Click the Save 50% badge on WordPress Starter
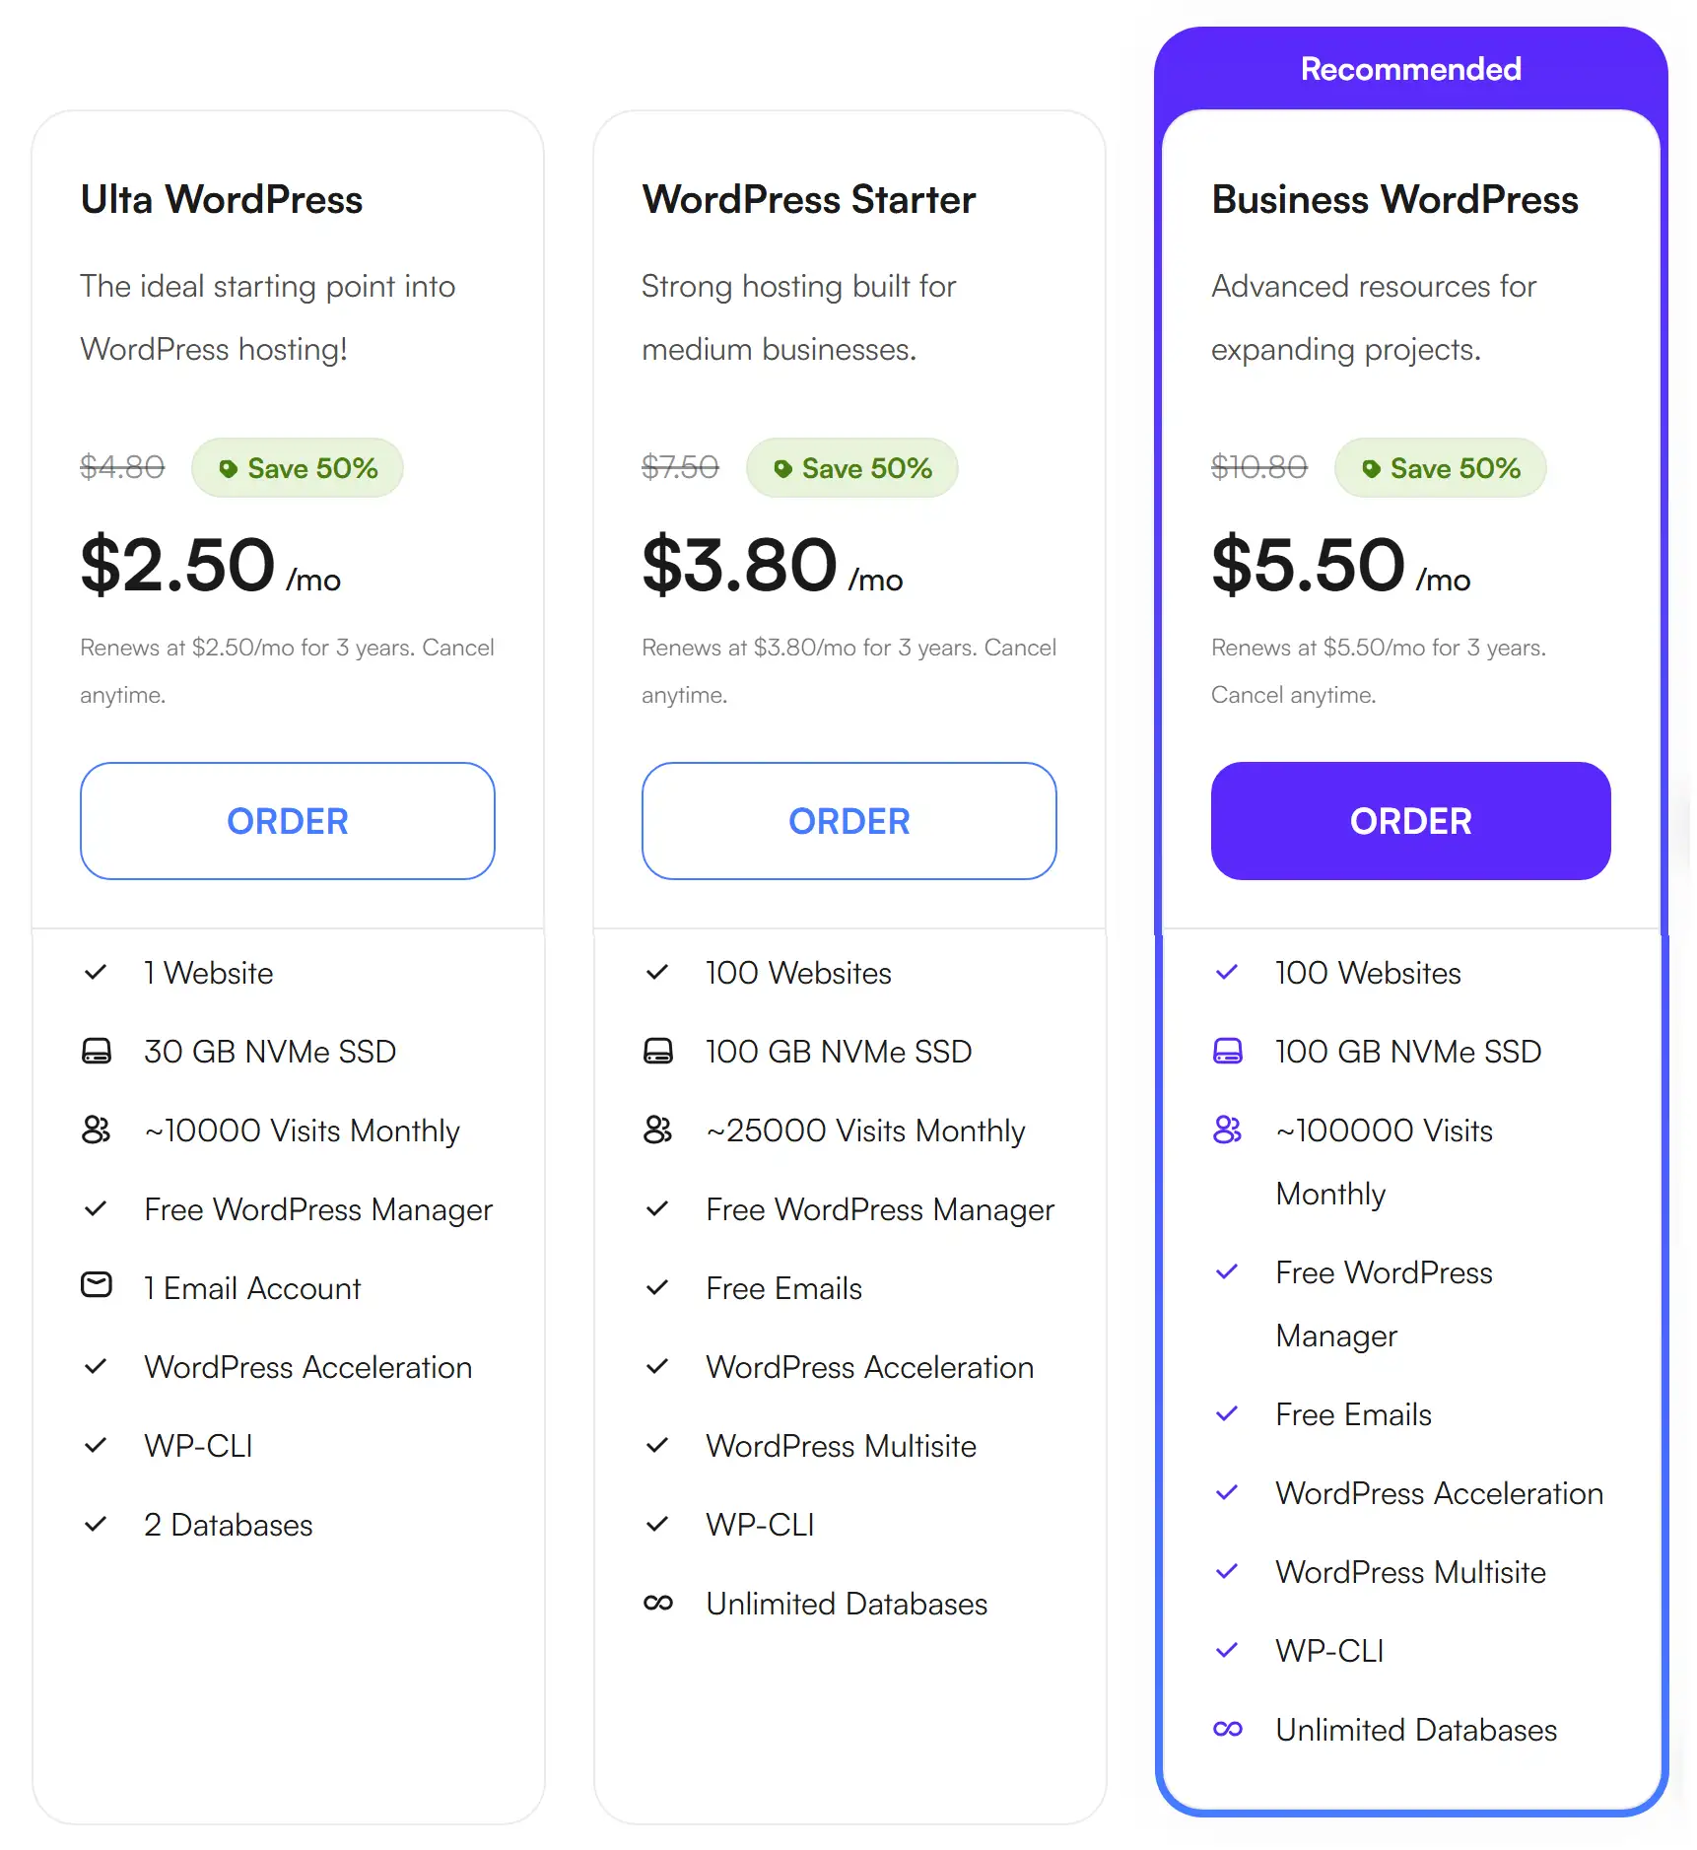1697x1850 pixels. coord(852,468)
